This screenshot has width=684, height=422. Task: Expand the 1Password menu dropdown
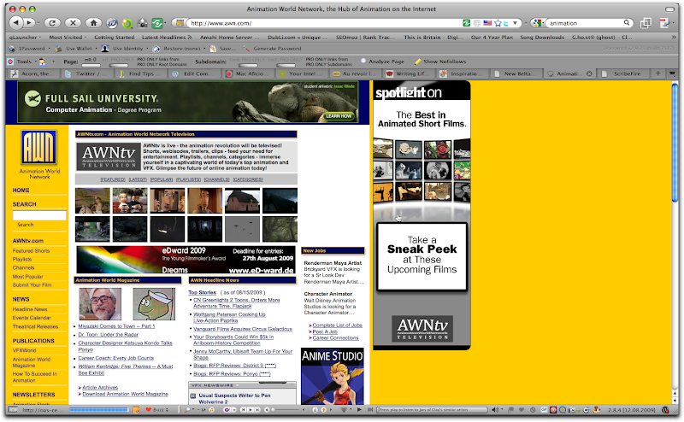coord(50,49)
